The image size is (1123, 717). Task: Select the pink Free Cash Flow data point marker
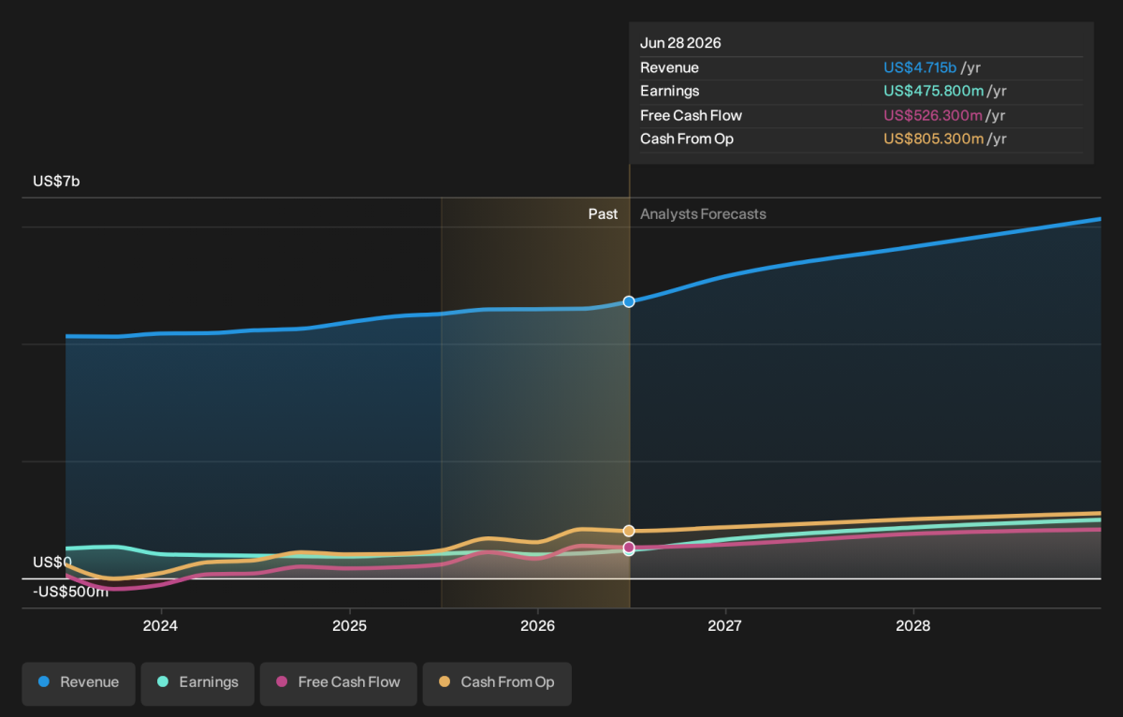[x=629, y=547]
